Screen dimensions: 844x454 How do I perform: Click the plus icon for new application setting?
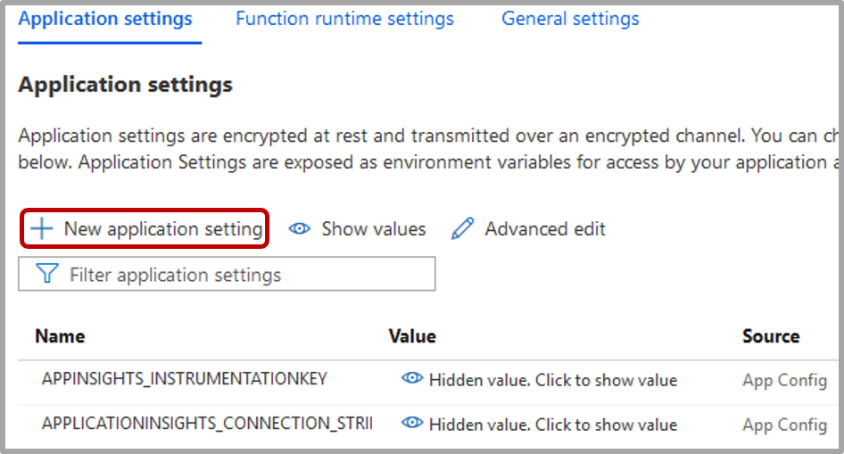pos(41,229)
